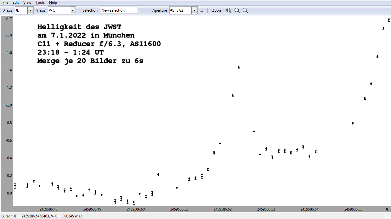Open the Help menu
Viewport: 391px width, 219px height.
coord(53,3)
